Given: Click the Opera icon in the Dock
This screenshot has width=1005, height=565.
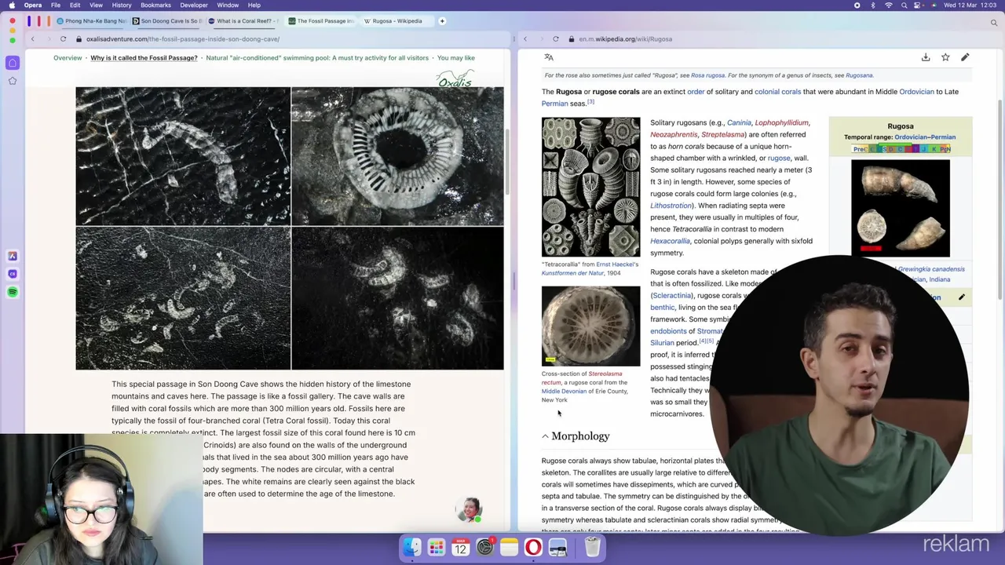Looking at the screenshot, I should coord(533,547).
